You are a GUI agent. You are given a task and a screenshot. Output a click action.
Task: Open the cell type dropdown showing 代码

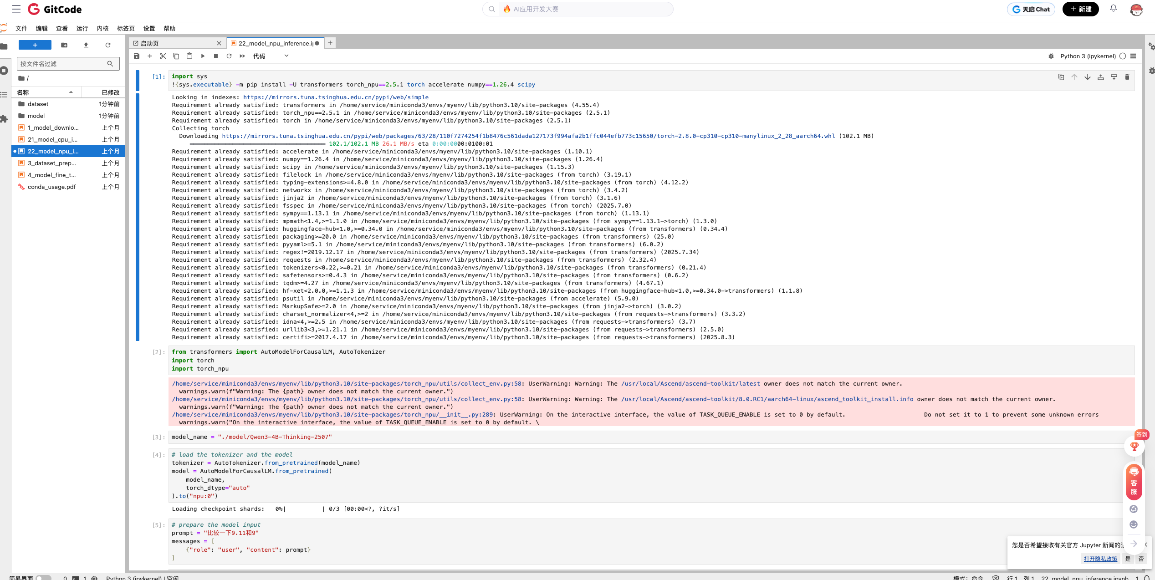(x=270, y=56)
